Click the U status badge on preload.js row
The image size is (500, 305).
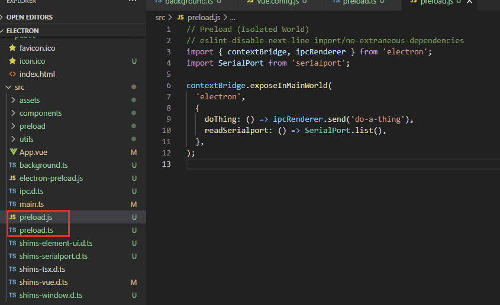pos(134,218)
